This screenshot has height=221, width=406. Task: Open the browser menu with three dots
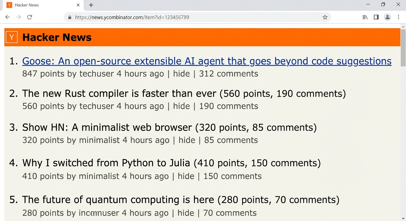(x=399, y=17)
